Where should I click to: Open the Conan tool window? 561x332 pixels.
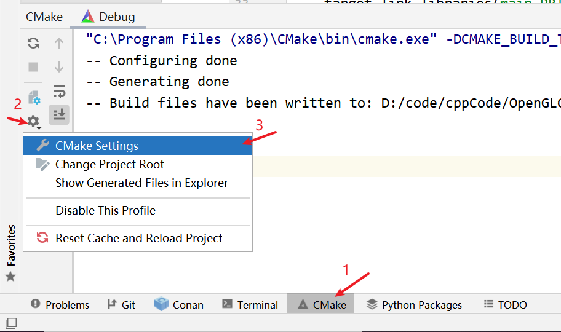click(178, 305)
